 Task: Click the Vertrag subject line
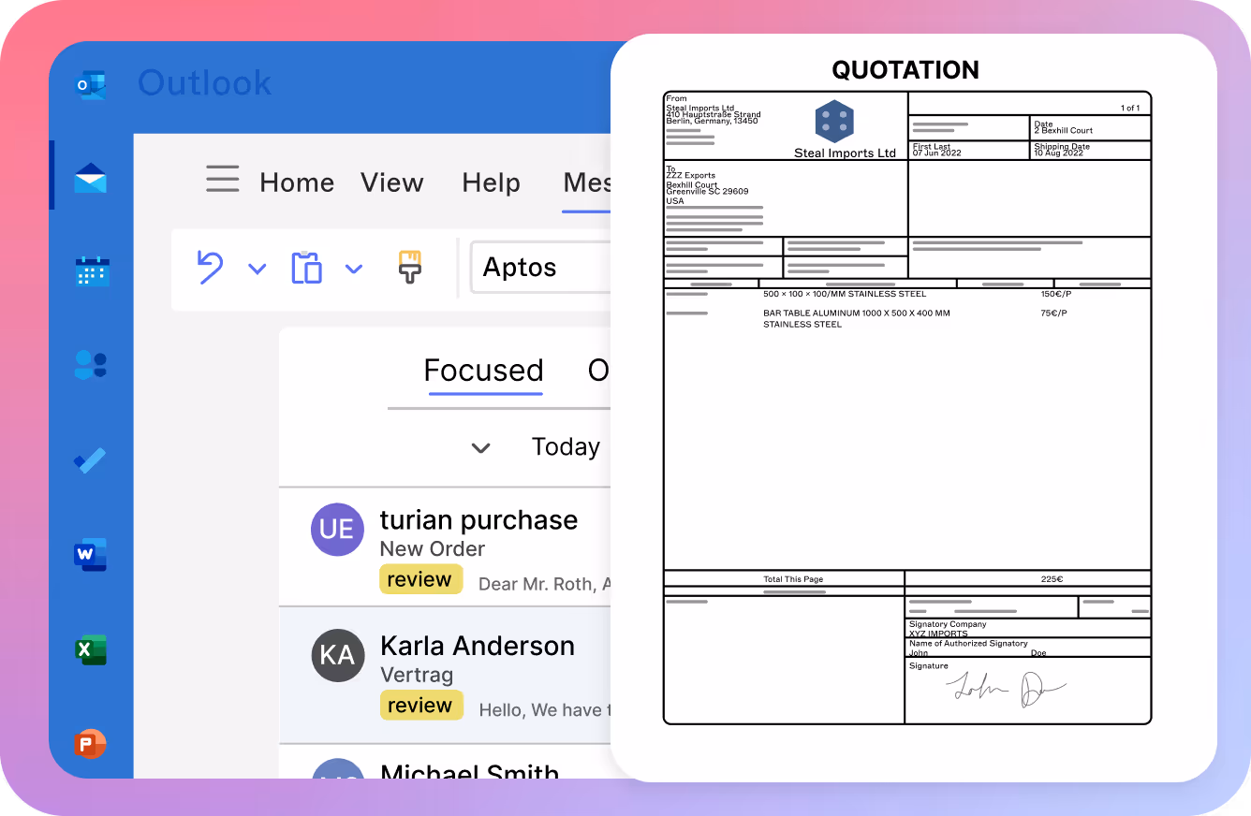417,675
